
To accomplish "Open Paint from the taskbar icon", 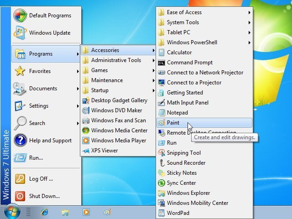I will (x=107, y=212).
